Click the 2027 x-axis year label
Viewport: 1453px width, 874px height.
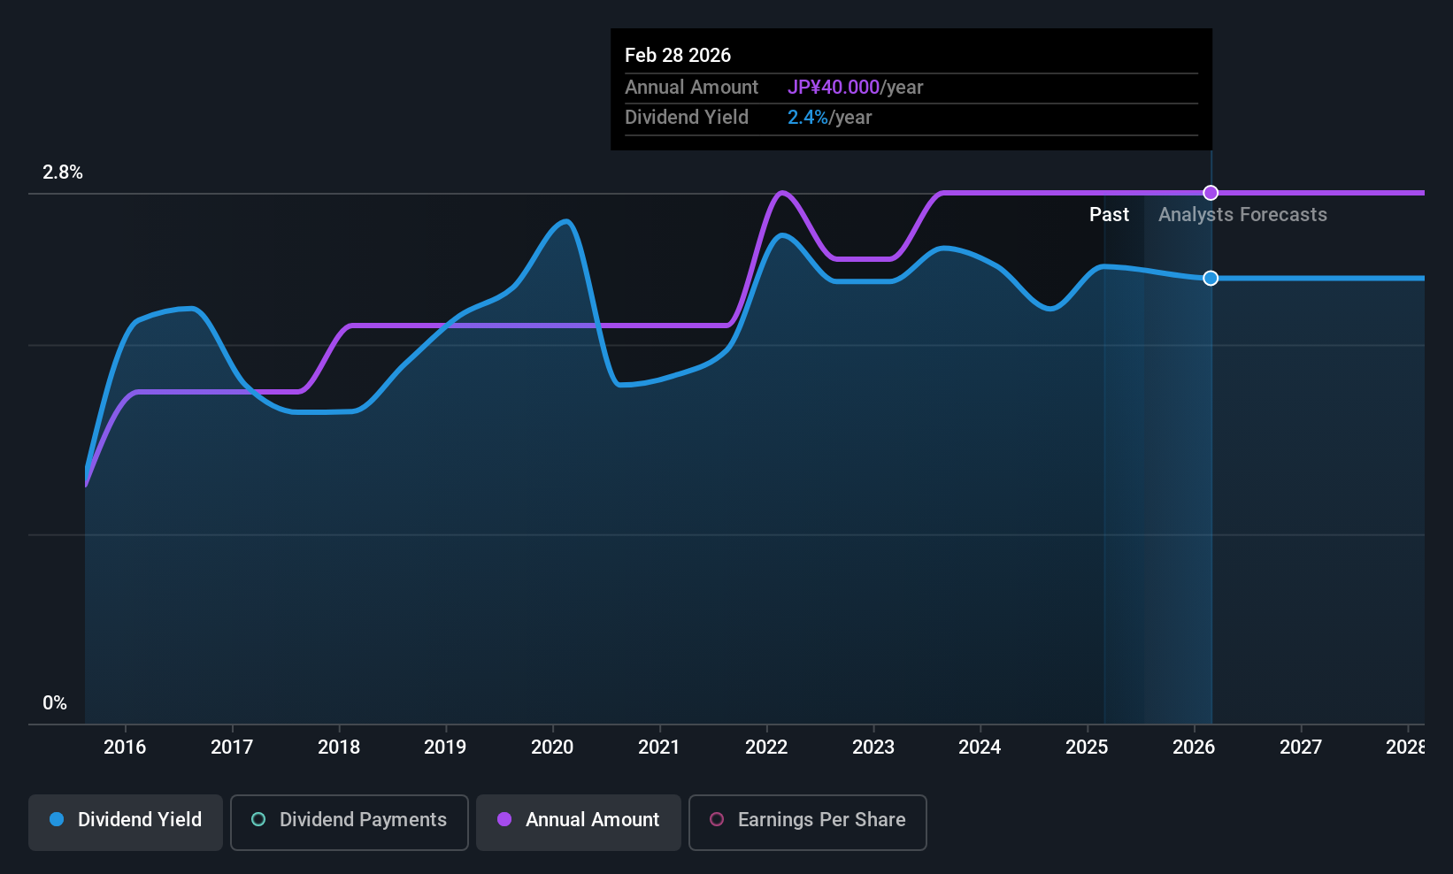pos(1301,747)
